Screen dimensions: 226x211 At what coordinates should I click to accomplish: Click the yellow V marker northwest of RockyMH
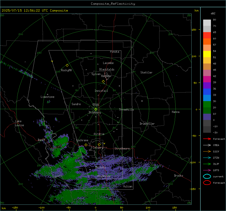(x=52, y=61)
